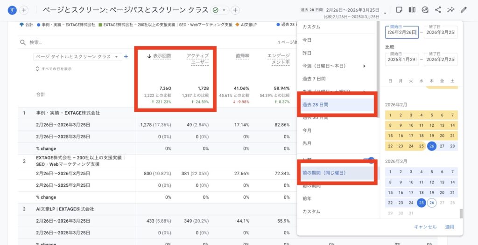Click green square legend EXTAGE株式会社 – 200社以上
Screen dimensions: 478x245
(165, 25)
